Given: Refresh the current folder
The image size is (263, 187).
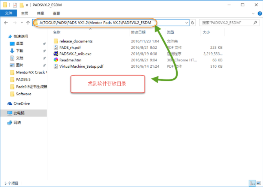Looking at the screenshot, I should 193,23.
